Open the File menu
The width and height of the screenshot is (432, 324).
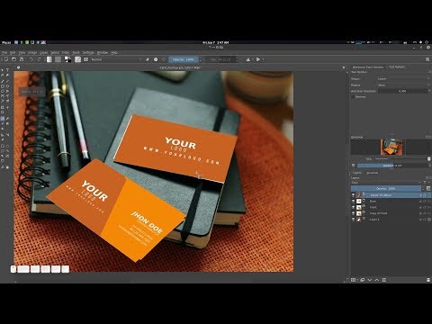click(4, 52)
